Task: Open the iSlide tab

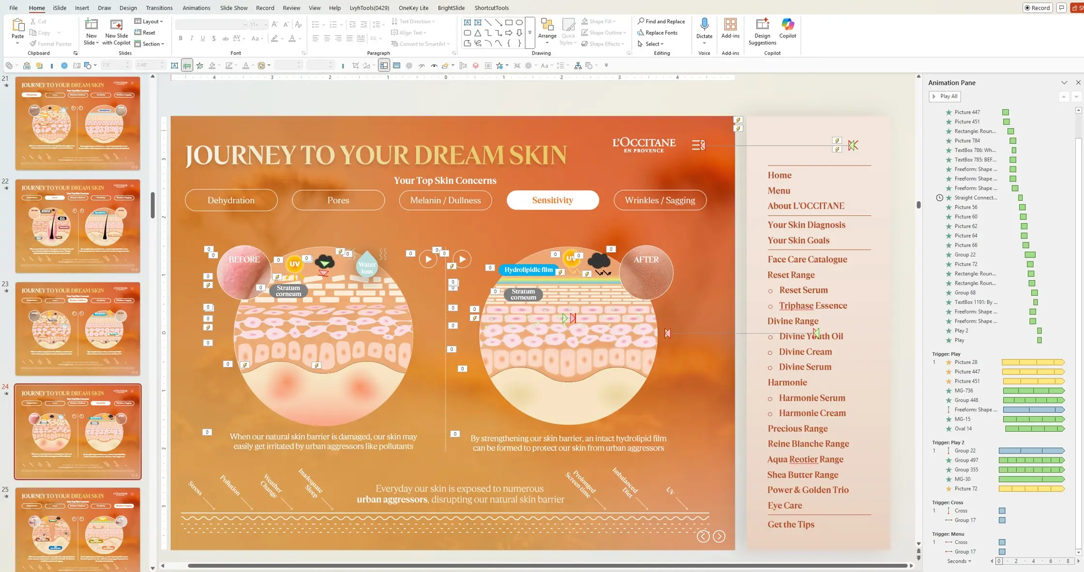Action: click(x=60, y=8)
